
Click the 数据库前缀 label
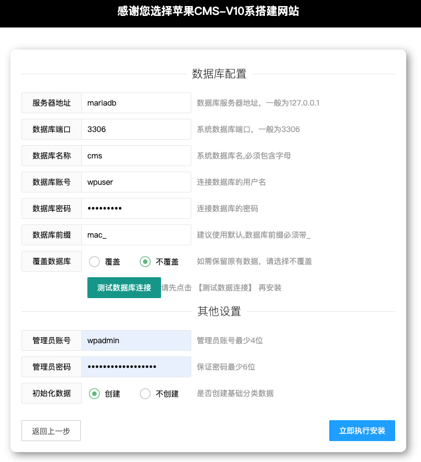(52, 235)
